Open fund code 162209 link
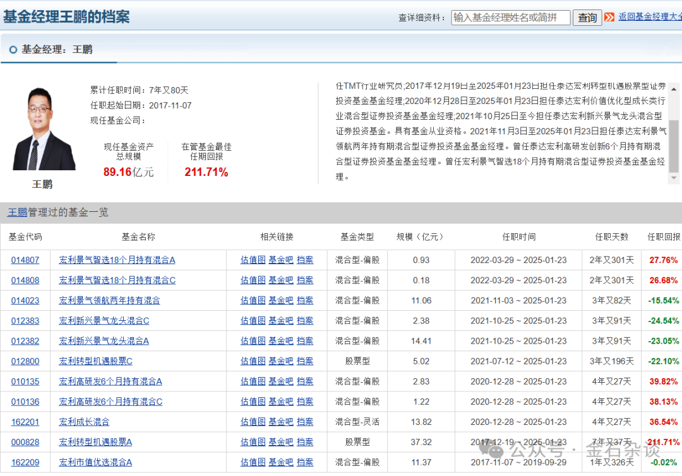This screenshot has width=682, height=476. [25, 462]
